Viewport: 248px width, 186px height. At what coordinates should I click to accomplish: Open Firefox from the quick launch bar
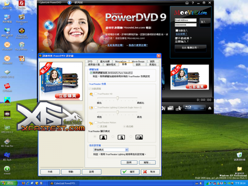coord(24,183)
